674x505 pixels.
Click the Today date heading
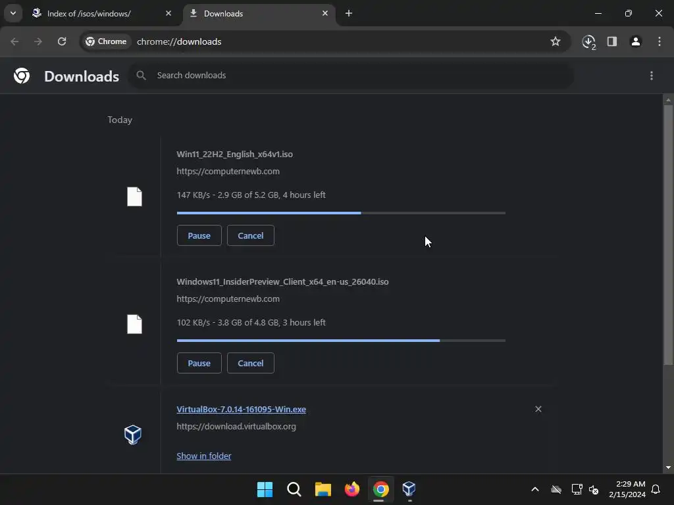[x=120, y=120]
